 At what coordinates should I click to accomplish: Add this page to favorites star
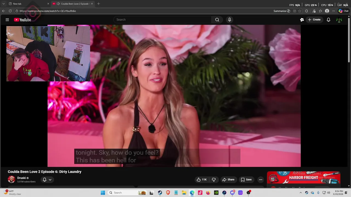[300, 11]
